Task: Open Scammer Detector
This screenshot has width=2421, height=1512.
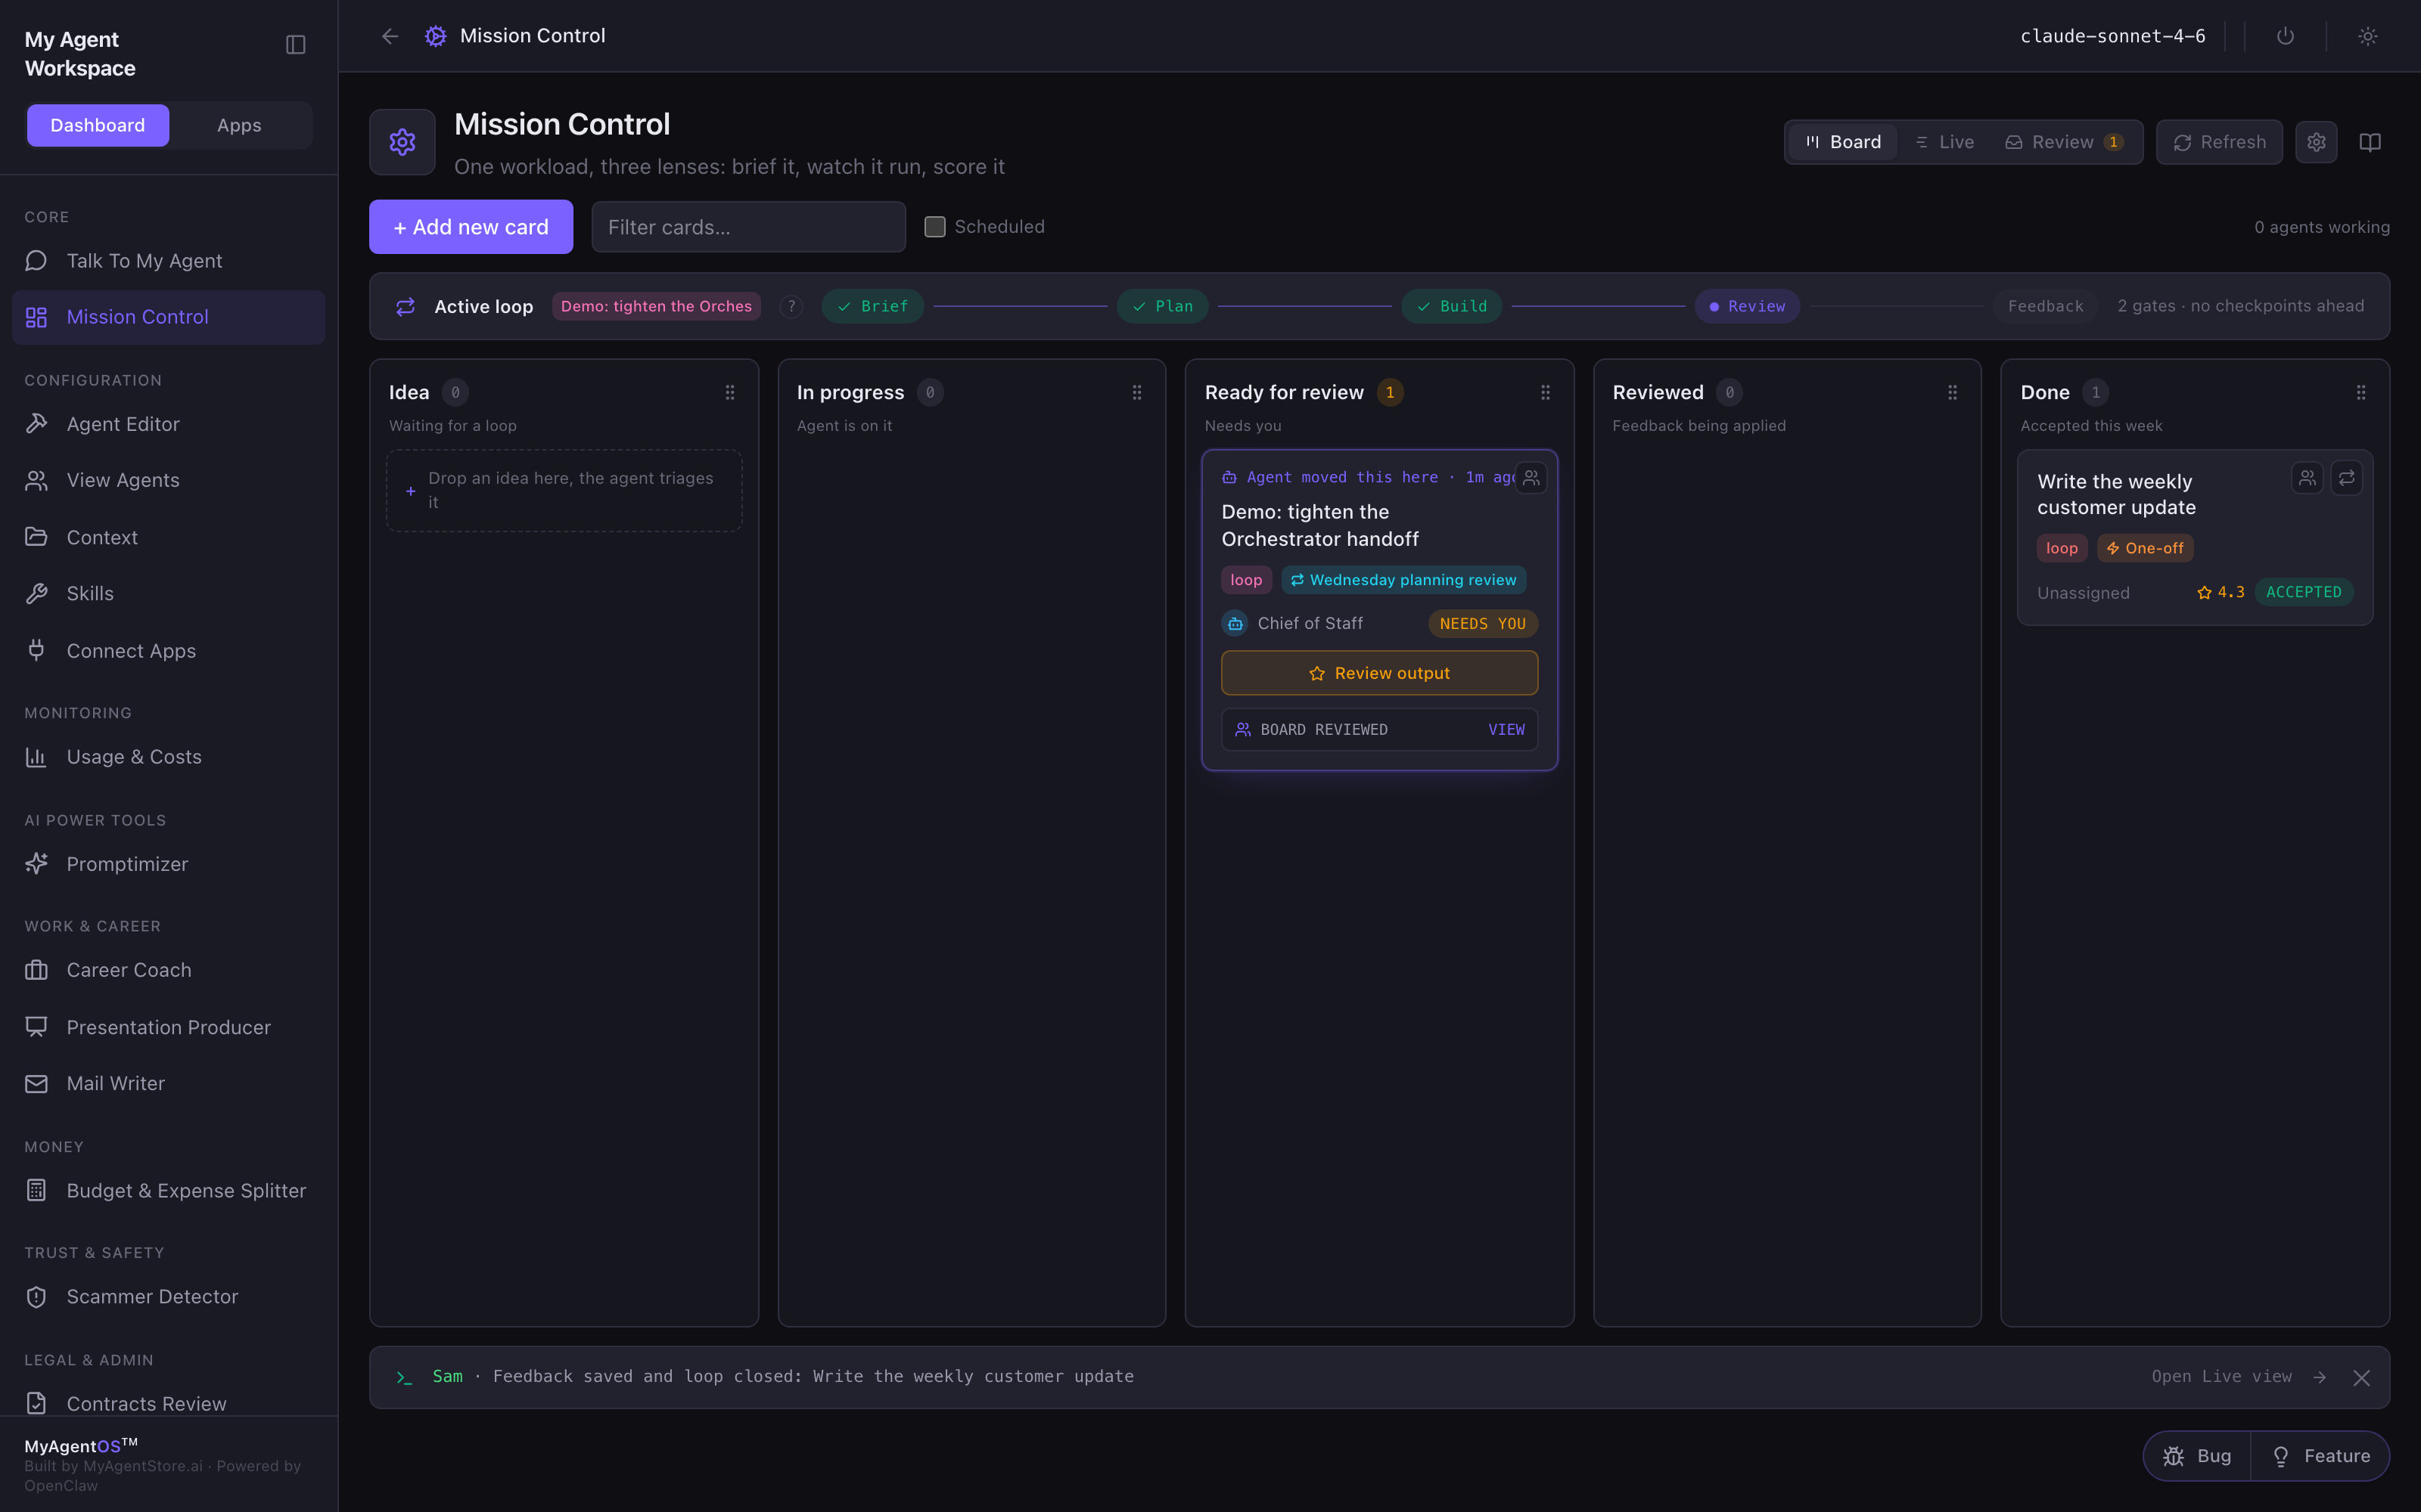Action: point(168,1296)
